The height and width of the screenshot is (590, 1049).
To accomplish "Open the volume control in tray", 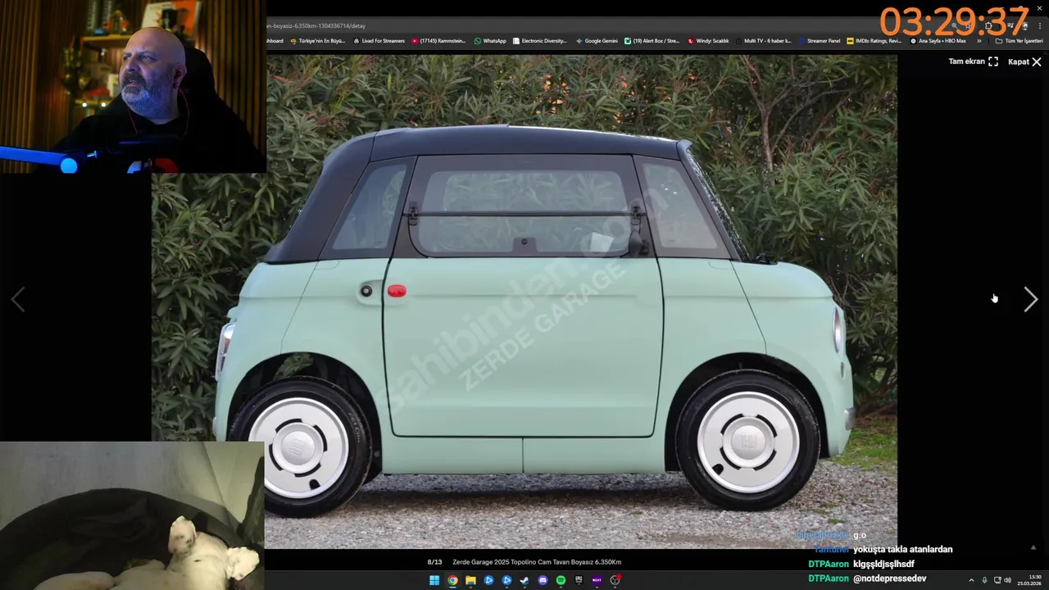I will click(1007, 580).
